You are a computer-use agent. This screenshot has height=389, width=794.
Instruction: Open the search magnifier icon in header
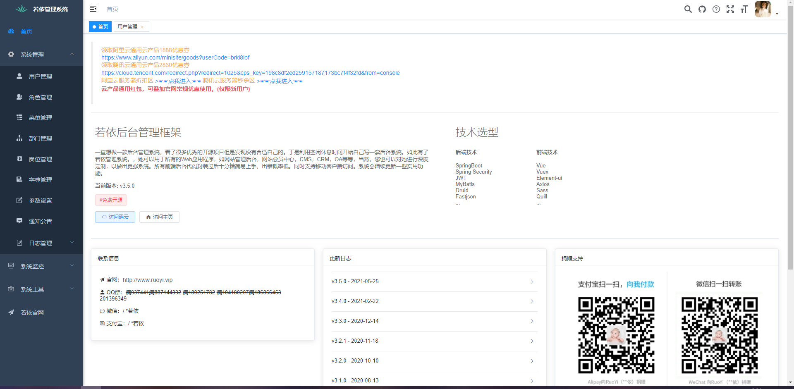tap(688, 9)
